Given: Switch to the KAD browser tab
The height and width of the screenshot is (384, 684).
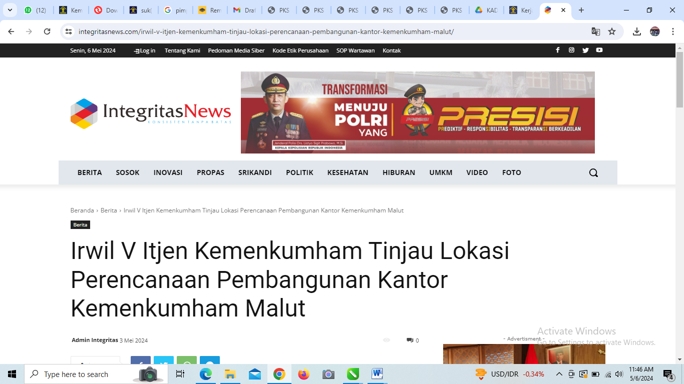Looking at the screenshot, I should tap(486, 10).
